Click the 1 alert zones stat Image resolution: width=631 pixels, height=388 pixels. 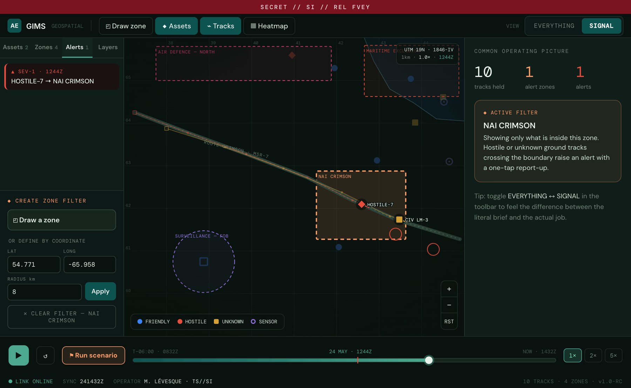click(x=540, y=77)
